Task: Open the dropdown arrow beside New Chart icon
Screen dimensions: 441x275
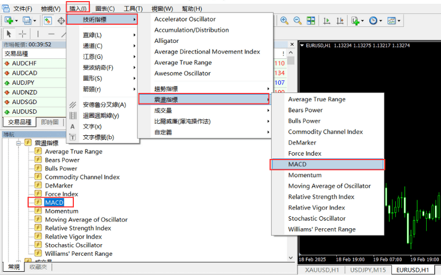Action: click(17, 21)
